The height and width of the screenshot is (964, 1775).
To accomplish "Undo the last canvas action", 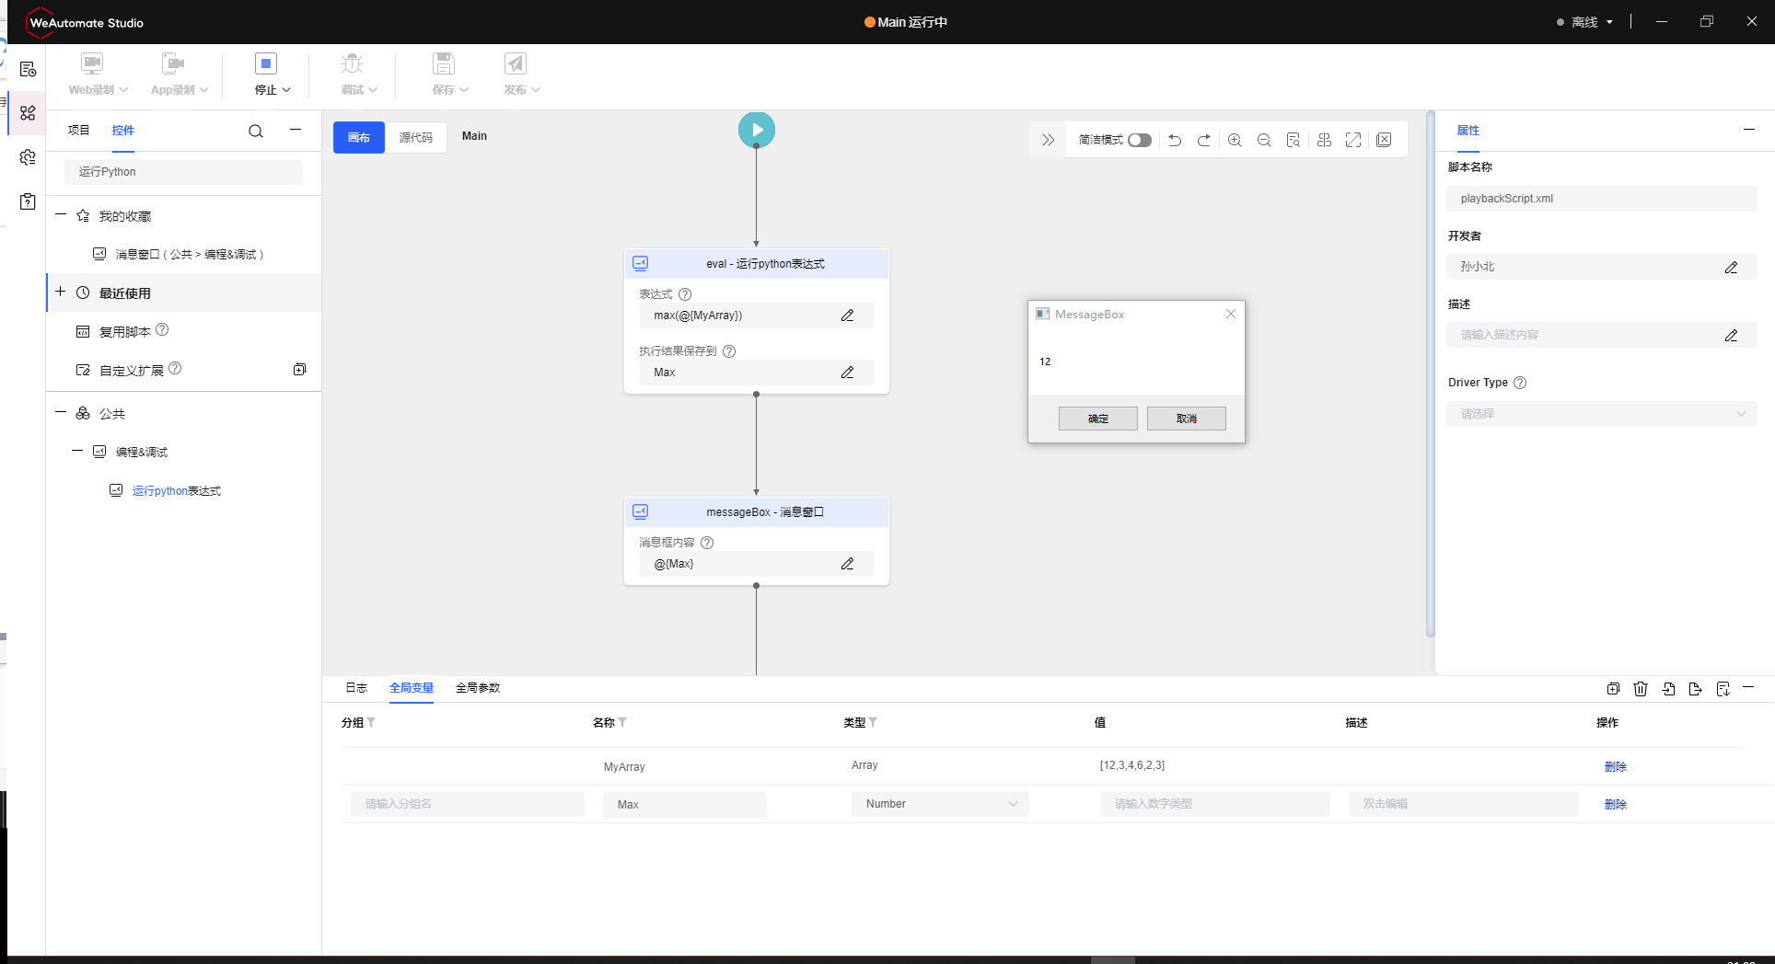I will [x=1175, y=140].
